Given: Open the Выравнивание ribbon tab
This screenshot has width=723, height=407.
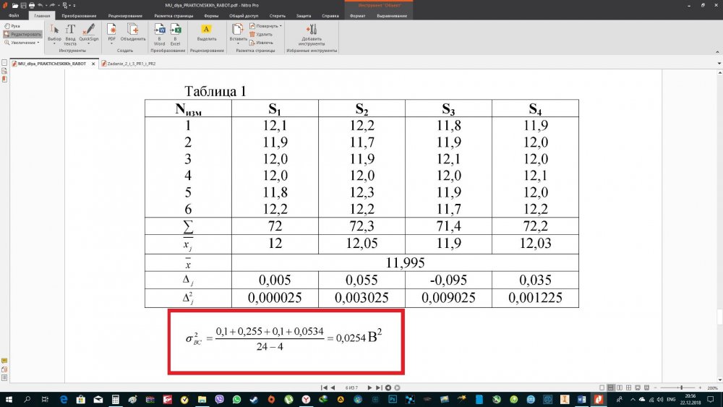Looking at the screenshot, I should click(392, 16).
